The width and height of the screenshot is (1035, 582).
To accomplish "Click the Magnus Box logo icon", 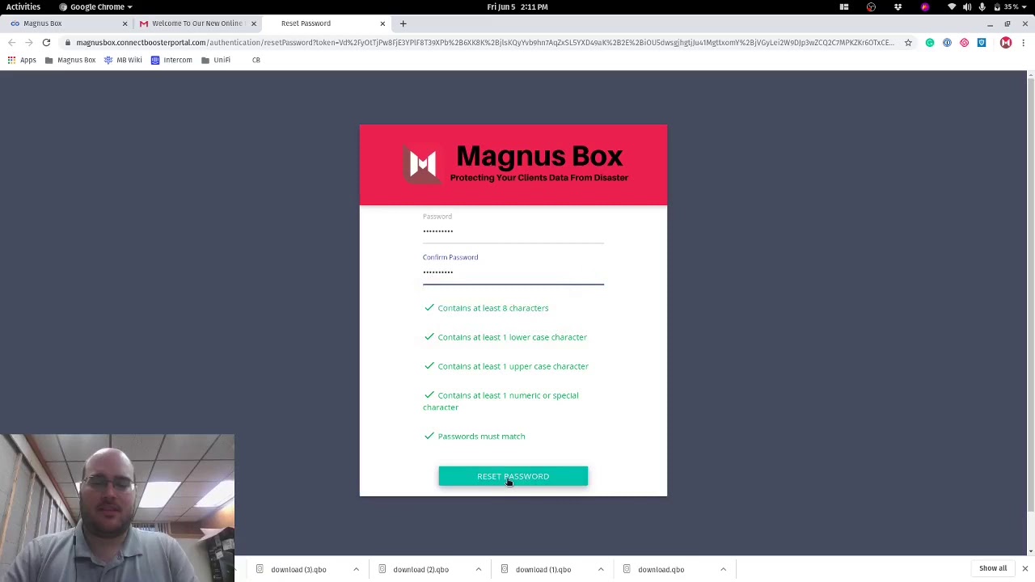I will (422, 164).
